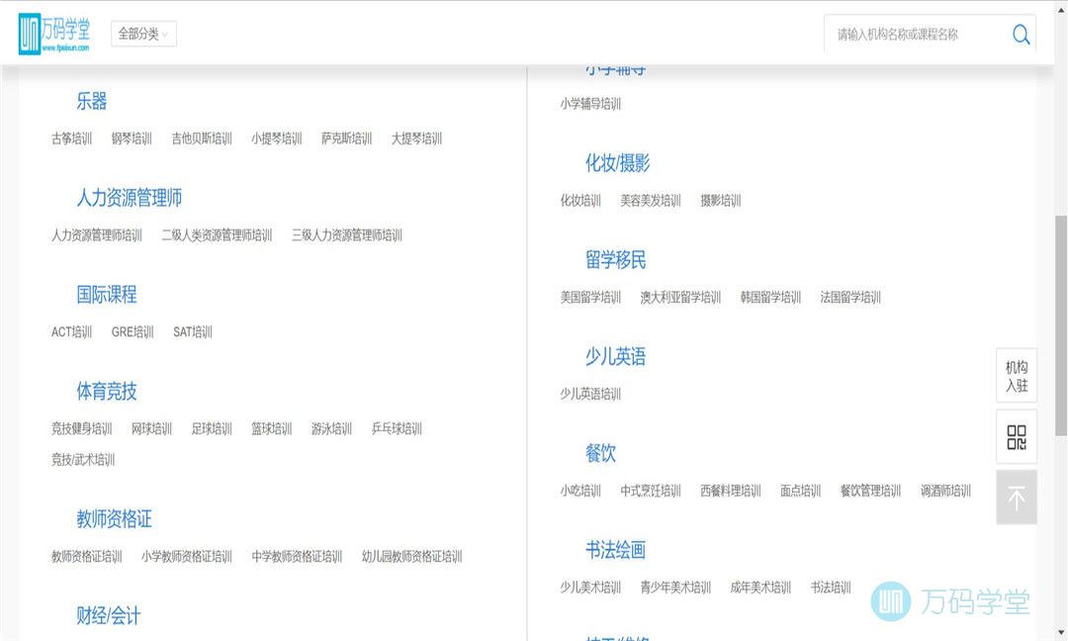Choose 调酒师培训 under 餐饮
The image size is (1068, 641).
[x=945, y=491]
